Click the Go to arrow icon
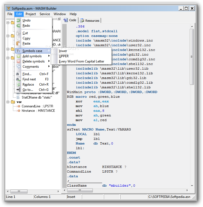 click(x=18, y=90)
